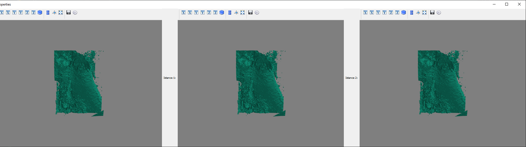Click the two stacked squares icon in the Istance 1 toolbar
526x147 pixels.
[x=230, y=12]
